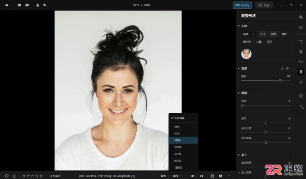Open the sparkle effects tool in right sidebar

[x=301, y=82]
